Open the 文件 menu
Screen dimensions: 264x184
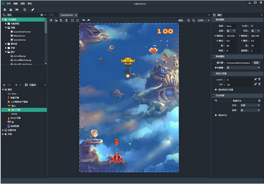tap(9, 3)
